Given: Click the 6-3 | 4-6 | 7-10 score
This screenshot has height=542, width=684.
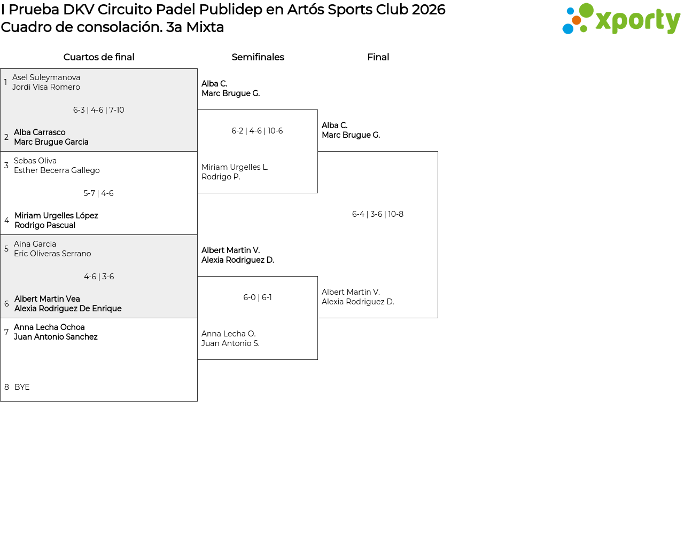Looking at the screenshot, I should [x=99, y=110].
